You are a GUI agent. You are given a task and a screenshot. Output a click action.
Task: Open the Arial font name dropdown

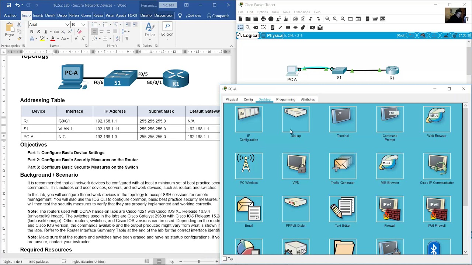pyautogui.click(x=67, y=24)
